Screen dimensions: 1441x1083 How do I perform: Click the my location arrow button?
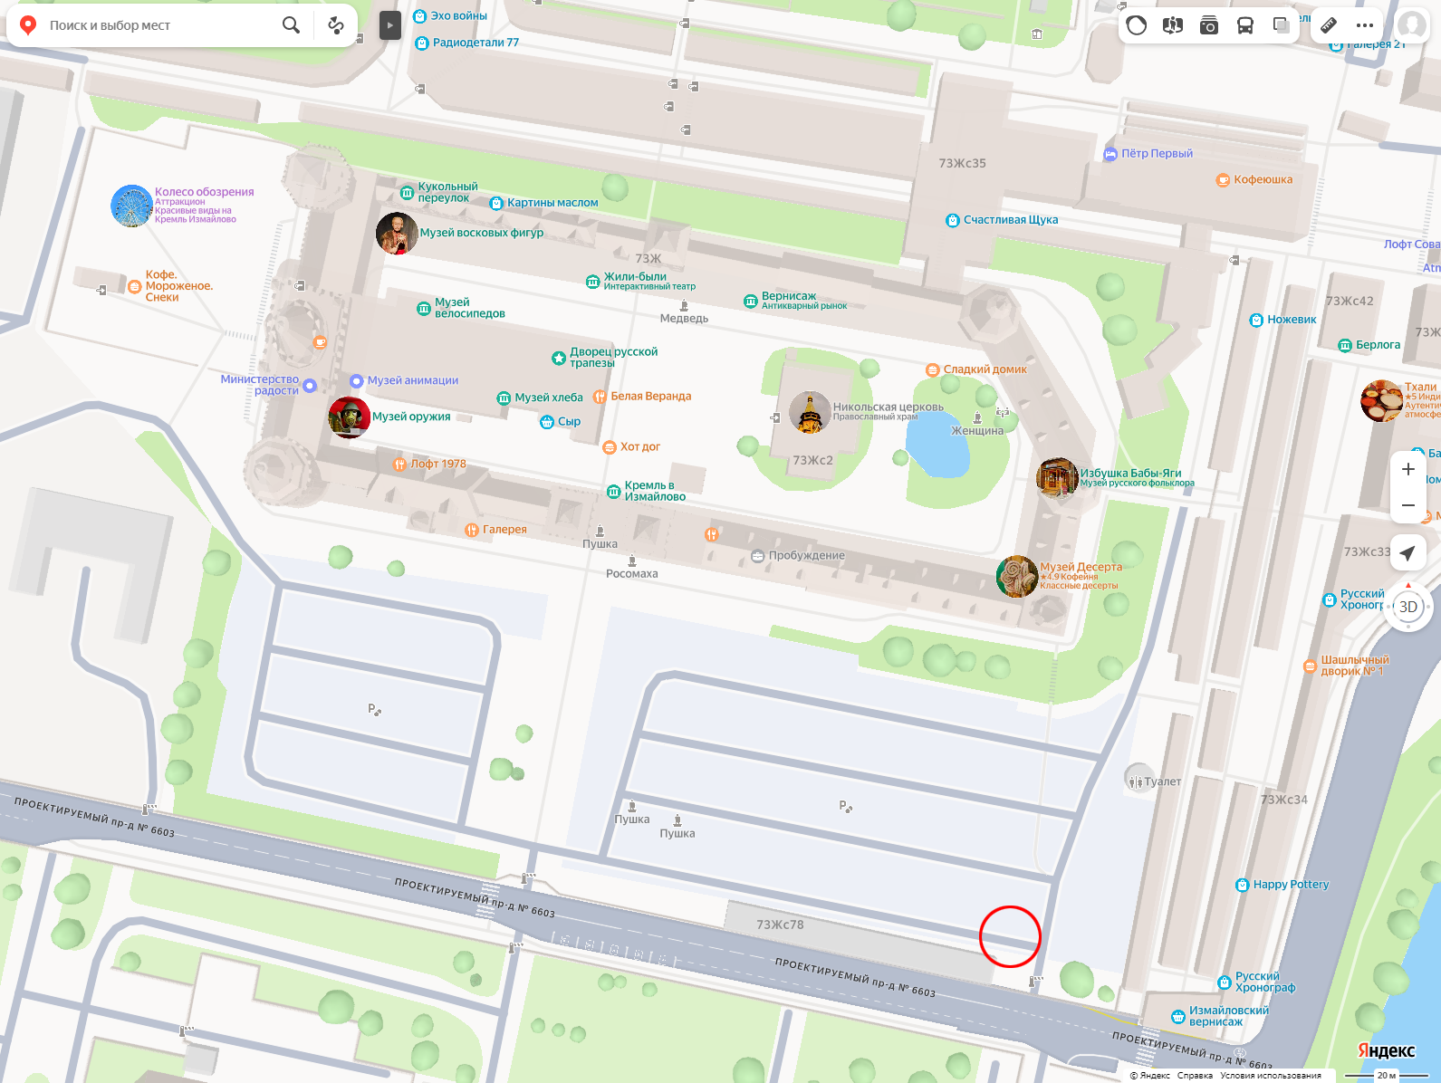(x=1407, y=552)
